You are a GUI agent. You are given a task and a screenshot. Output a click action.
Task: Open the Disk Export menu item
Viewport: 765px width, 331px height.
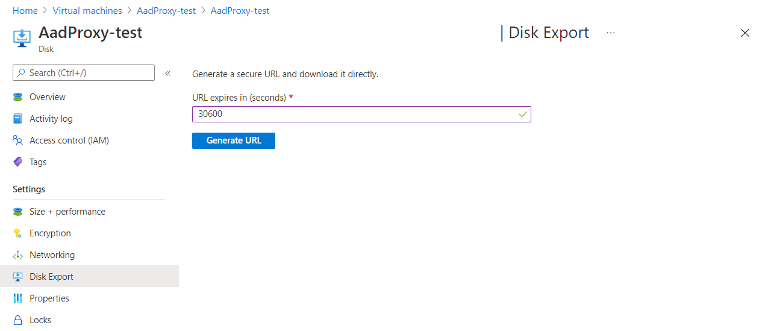pyautogui.click(x=51, y=277)
